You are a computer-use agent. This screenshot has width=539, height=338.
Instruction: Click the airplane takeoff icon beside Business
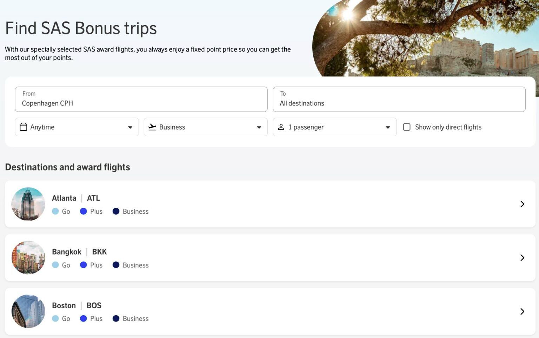pos(152,127)
